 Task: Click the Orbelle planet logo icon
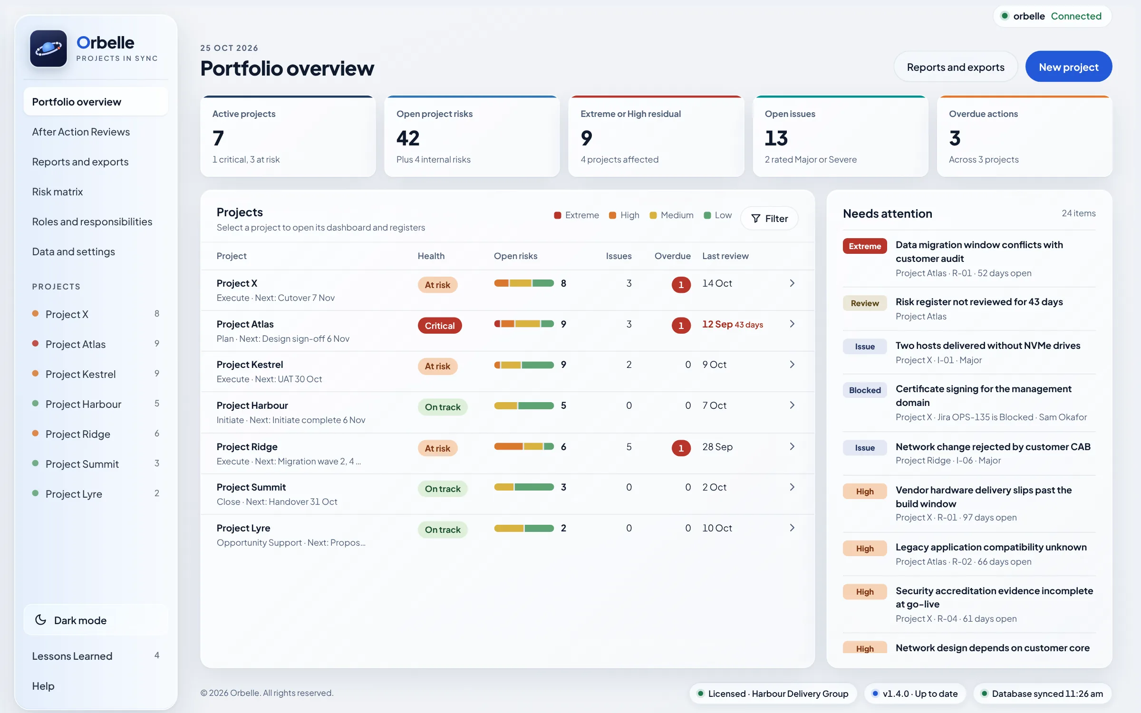(48, 48)
